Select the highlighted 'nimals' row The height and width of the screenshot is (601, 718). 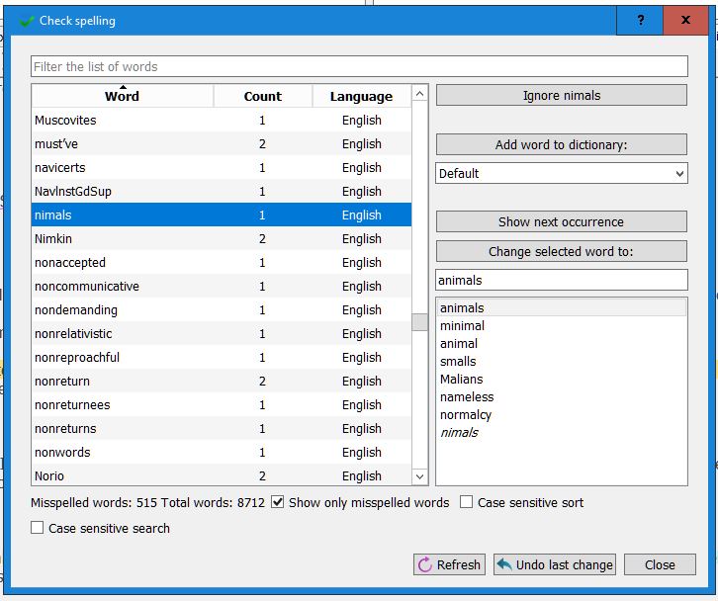pos(222,215)
